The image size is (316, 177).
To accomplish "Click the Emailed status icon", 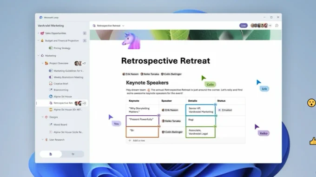I will tap(219, 110).
